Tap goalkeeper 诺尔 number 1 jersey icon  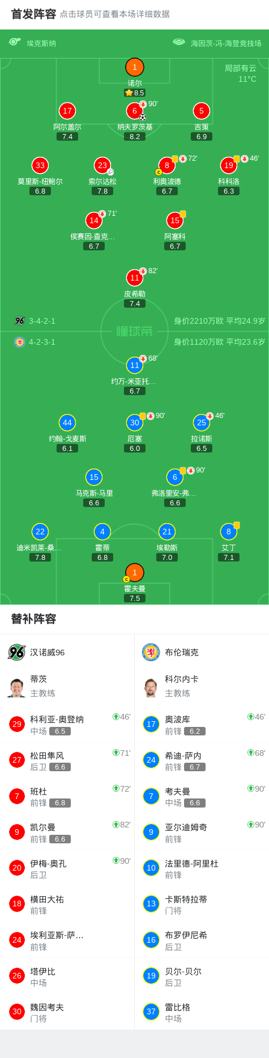[x=134, y=67]
